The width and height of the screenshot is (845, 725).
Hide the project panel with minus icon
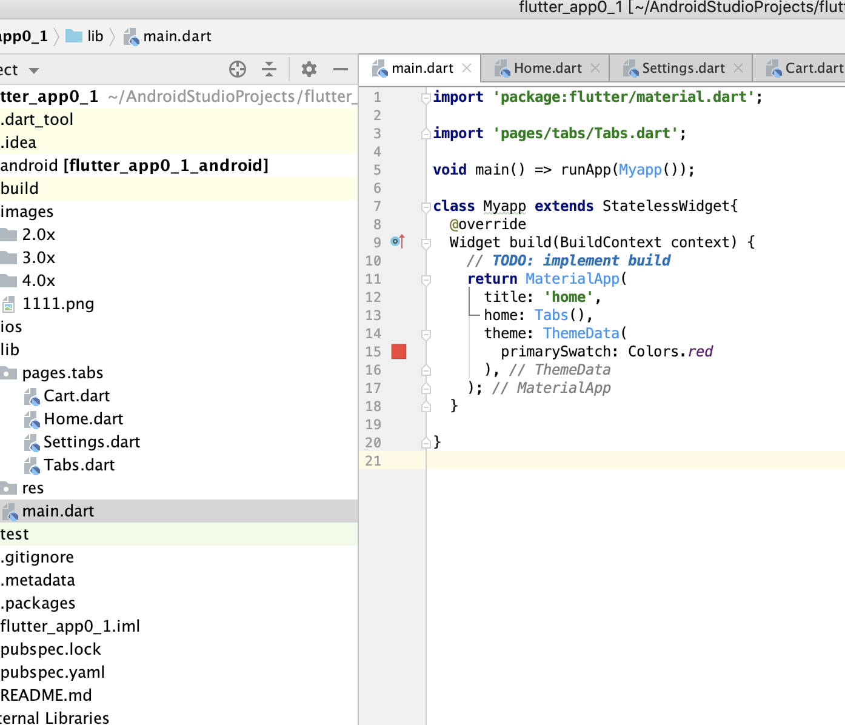pos(341,70)
